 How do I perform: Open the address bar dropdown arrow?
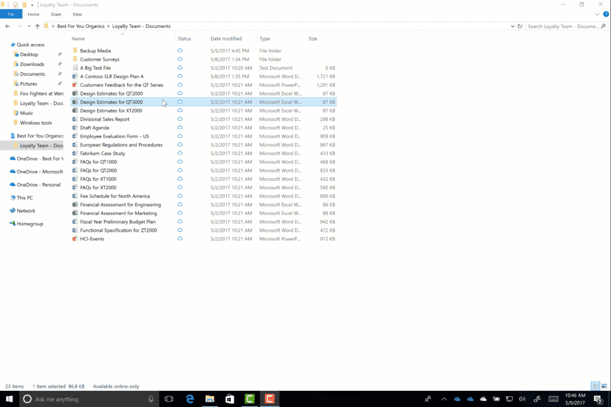pos(512,26)
